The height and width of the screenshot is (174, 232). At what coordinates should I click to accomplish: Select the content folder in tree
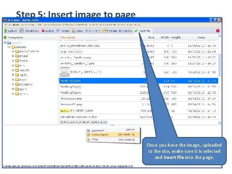(x=19, y=47)
